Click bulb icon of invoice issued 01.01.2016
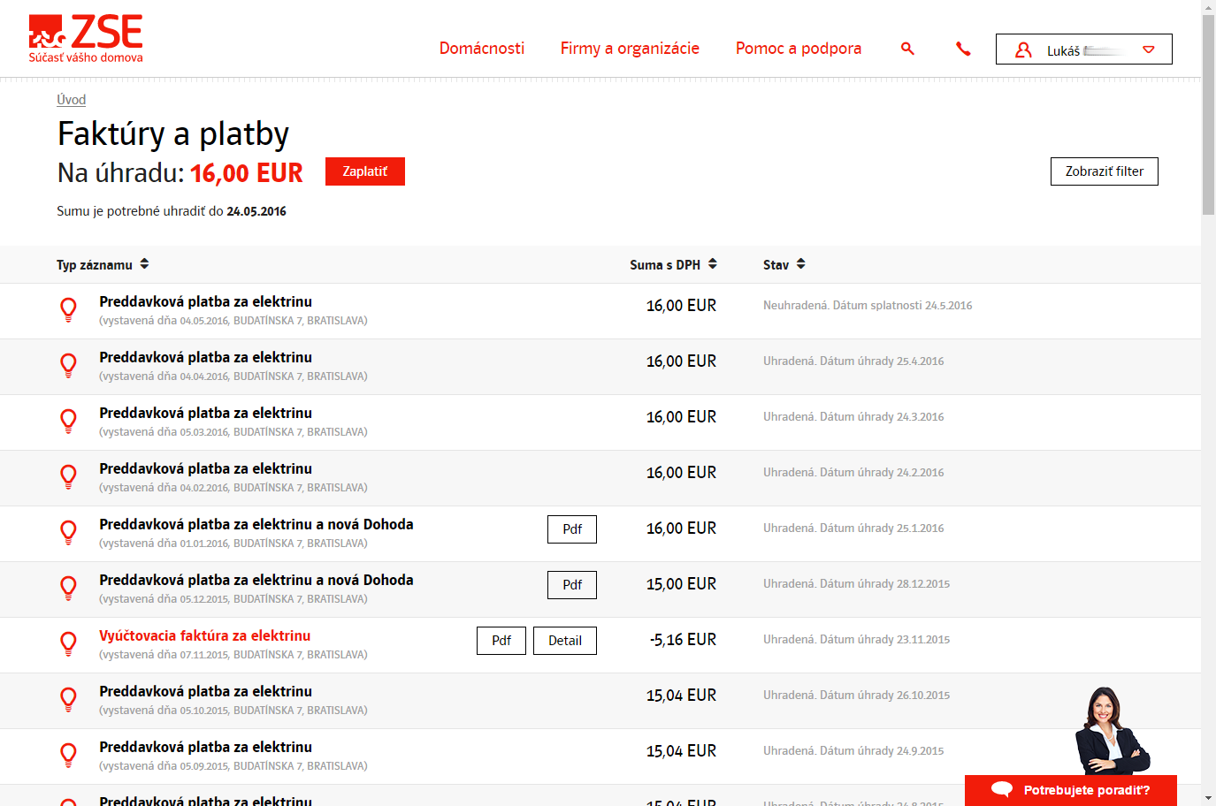Image resolution: width=1216 pixels, height=806 pixels. [68, 533]
